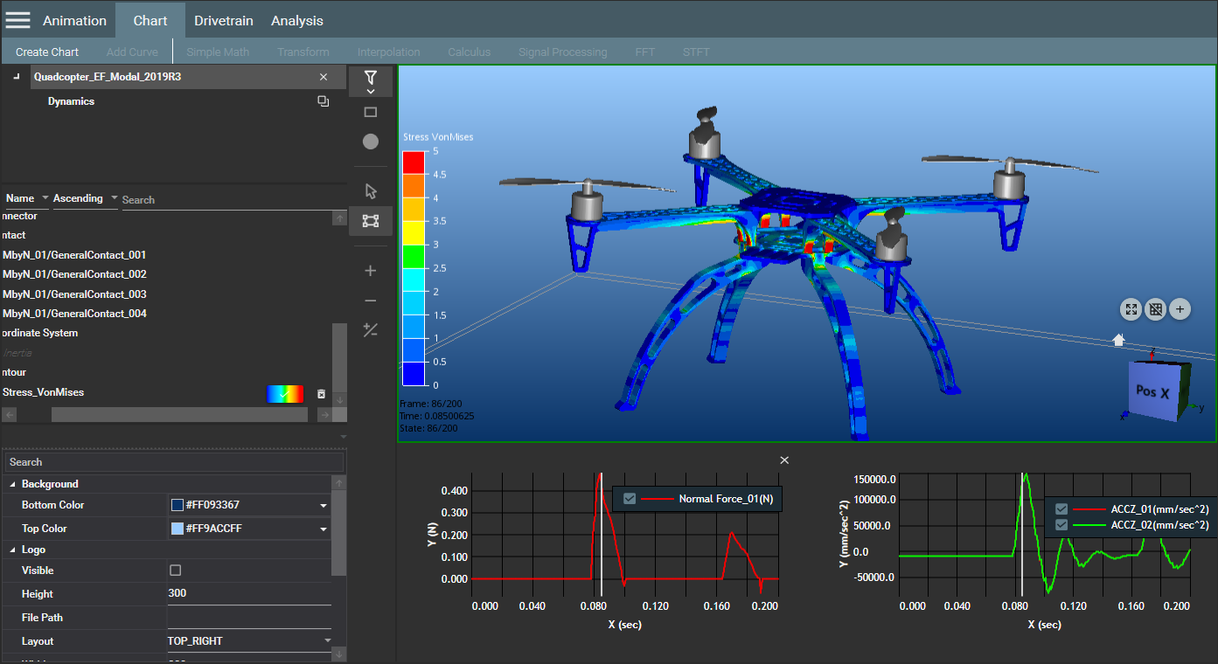Screen dimensions: 1218x664
Task: Click the copy icon beside Dynamics
Action: click(323, 101)
